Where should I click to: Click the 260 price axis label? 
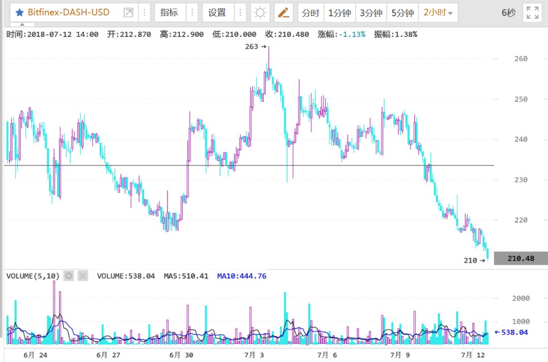521,59
